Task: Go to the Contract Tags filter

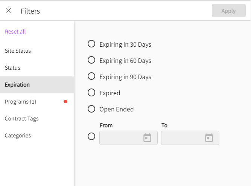Action: point(21,119)
